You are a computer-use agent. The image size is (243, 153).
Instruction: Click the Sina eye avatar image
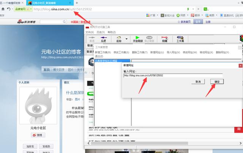coord(38,105)
